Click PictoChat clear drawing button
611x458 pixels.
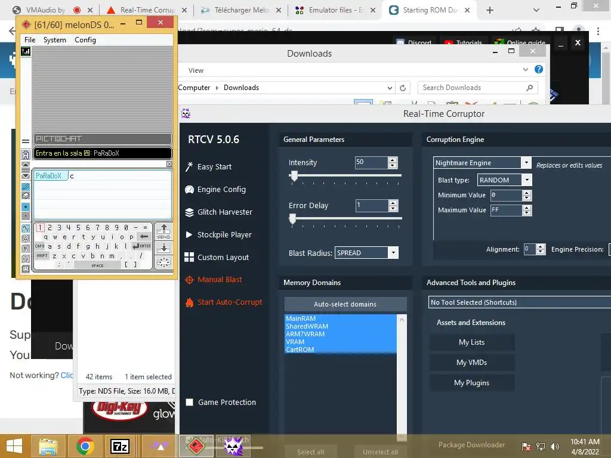pos(163,263)
